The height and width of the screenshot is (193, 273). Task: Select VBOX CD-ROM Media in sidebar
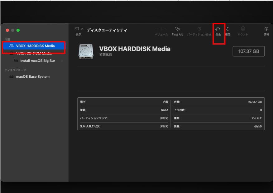pos(34,53)
